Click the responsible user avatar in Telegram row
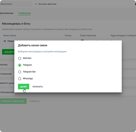 tap(82, 40)
